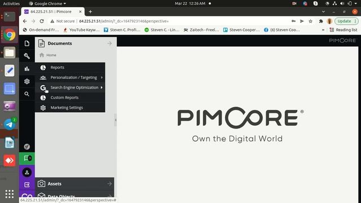Viewport: 361px width, 203px height.
Task: Select Custom Reports menu entry
Action: [70, 98]
